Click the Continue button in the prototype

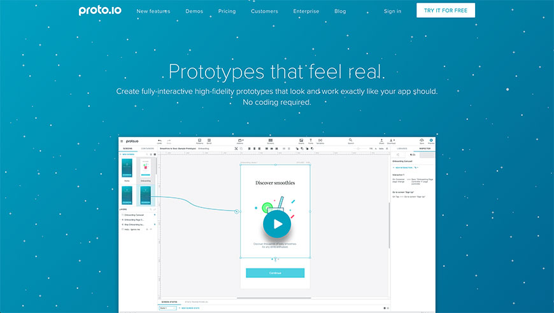click(x=275, y=273)
